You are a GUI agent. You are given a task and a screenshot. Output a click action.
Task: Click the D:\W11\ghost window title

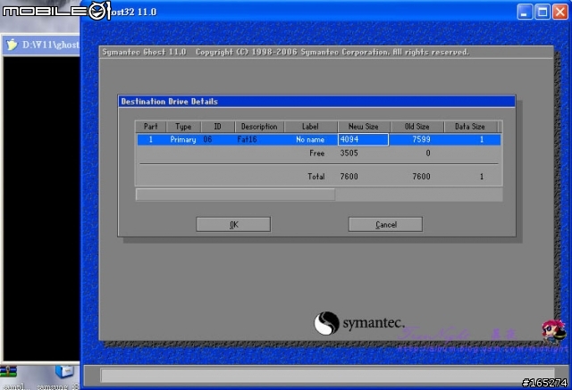(x=51, y=45)
